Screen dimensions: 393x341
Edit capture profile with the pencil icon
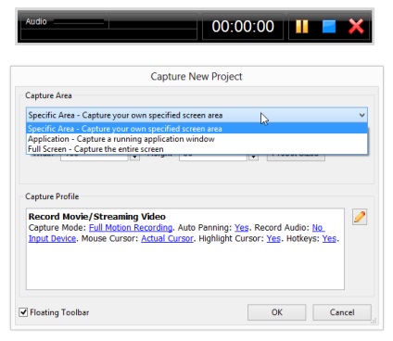point(360,217)
